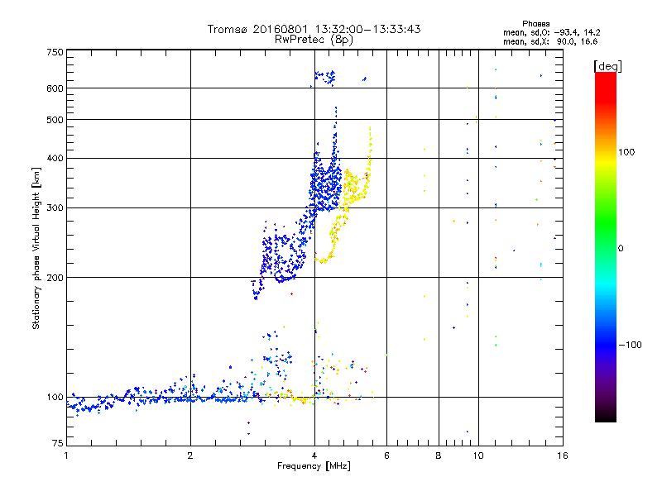662x496 pixels.
Task: Click y-axis tick label "600"
Action: pyautogui.click(x=55, y=88)
